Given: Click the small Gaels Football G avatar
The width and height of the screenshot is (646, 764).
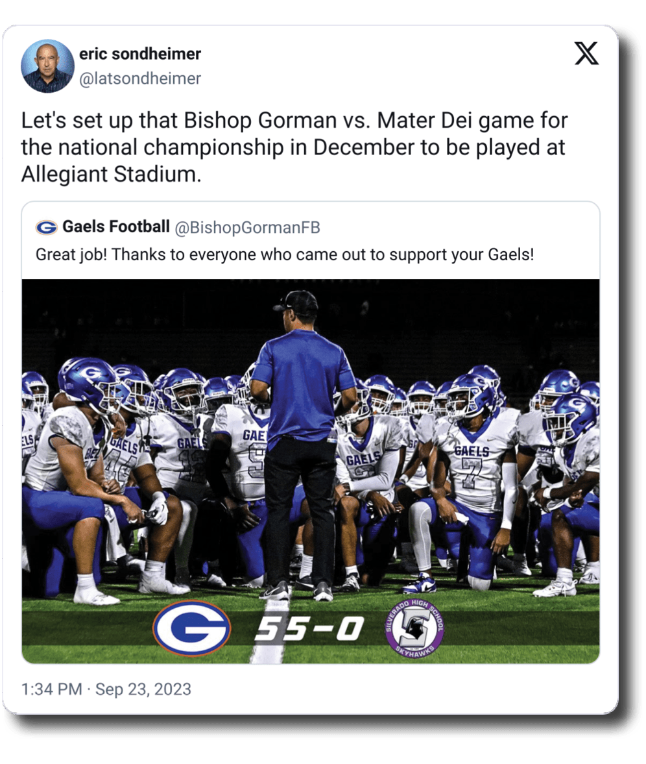Looking at the screenshot, I should 46,227.
